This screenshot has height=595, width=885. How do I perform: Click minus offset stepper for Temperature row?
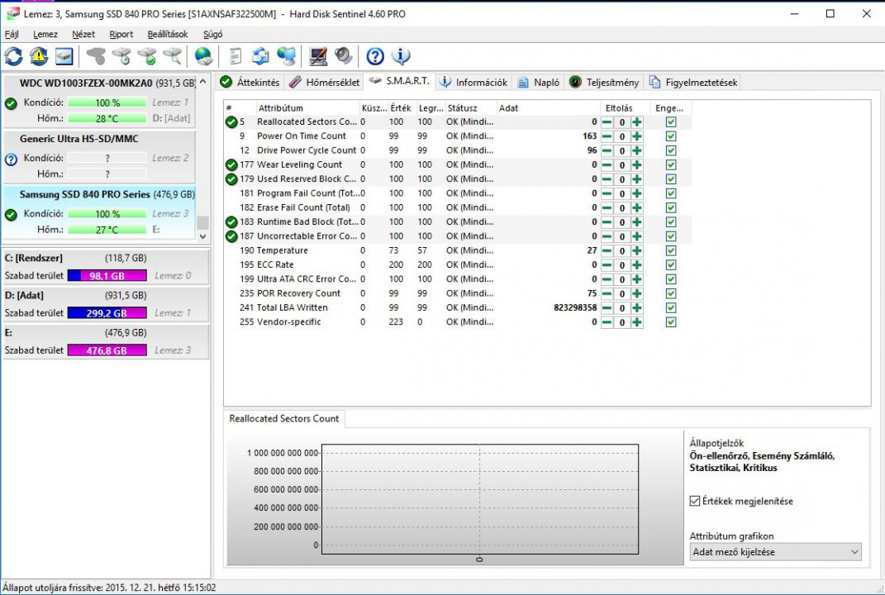pyautogui.click(x=607, y=250)
